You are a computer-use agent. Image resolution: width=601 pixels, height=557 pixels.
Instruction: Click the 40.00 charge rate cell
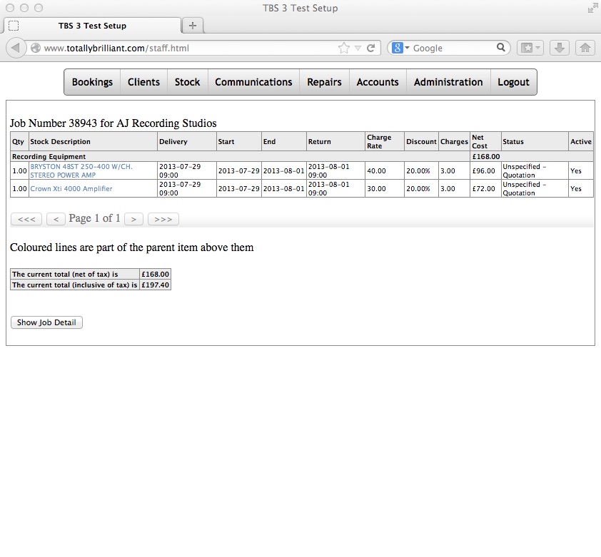click(x=385, y=171)
